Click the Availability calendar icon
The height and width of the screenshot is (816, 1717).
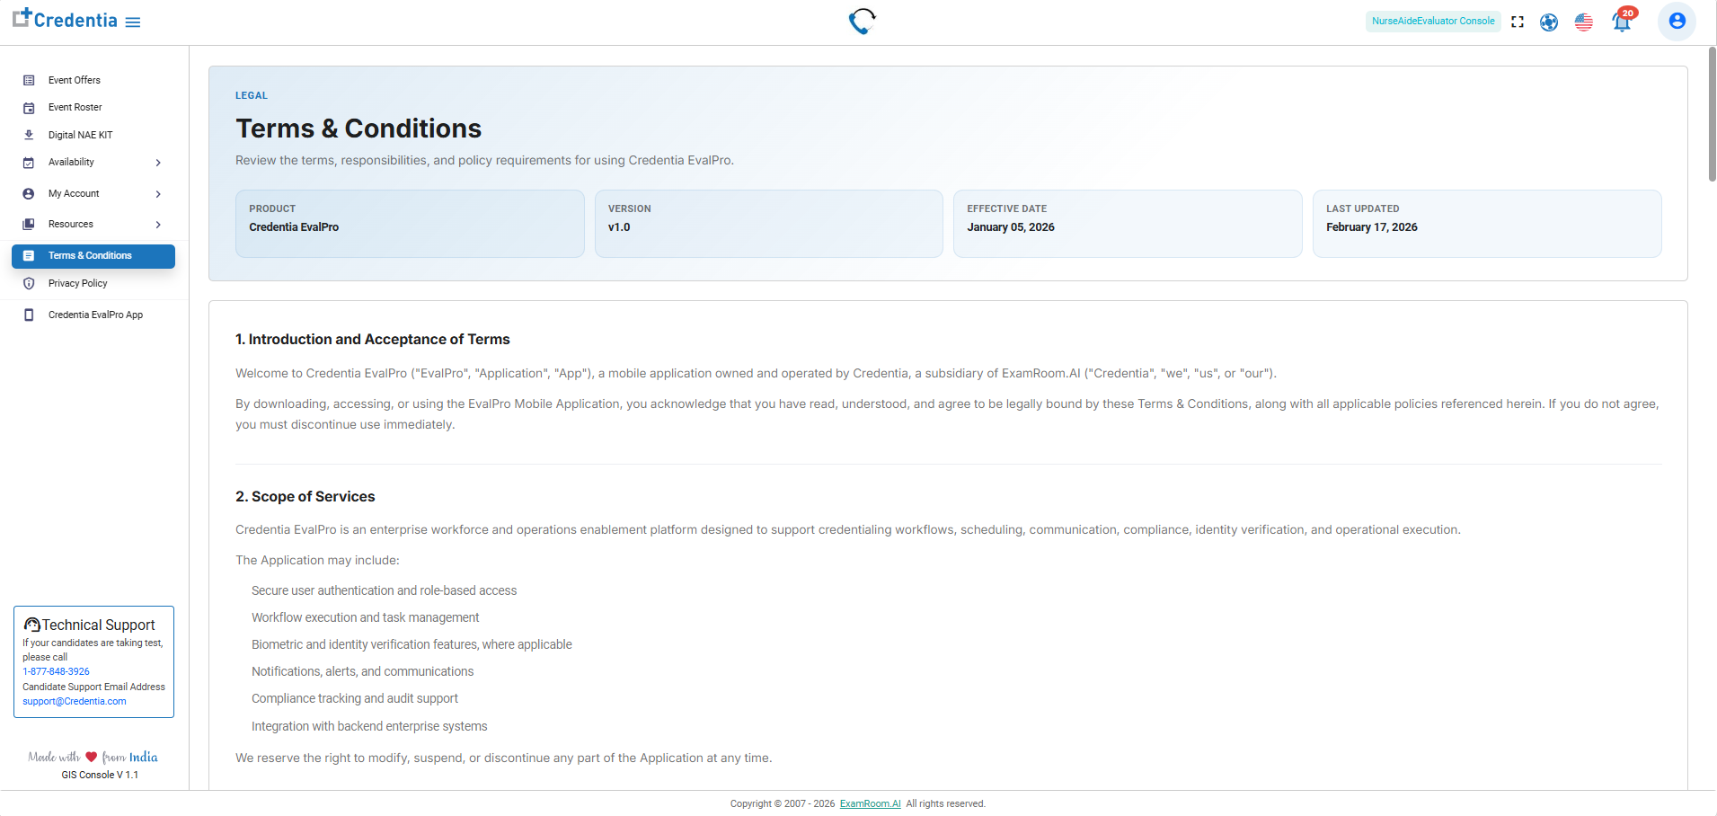(x=29, y=163)
